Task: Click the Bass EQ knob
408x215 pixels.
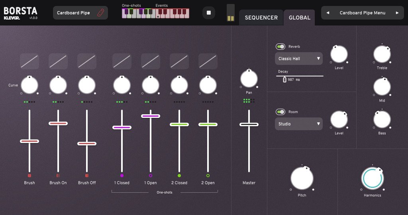Action: tap(382, 119)
